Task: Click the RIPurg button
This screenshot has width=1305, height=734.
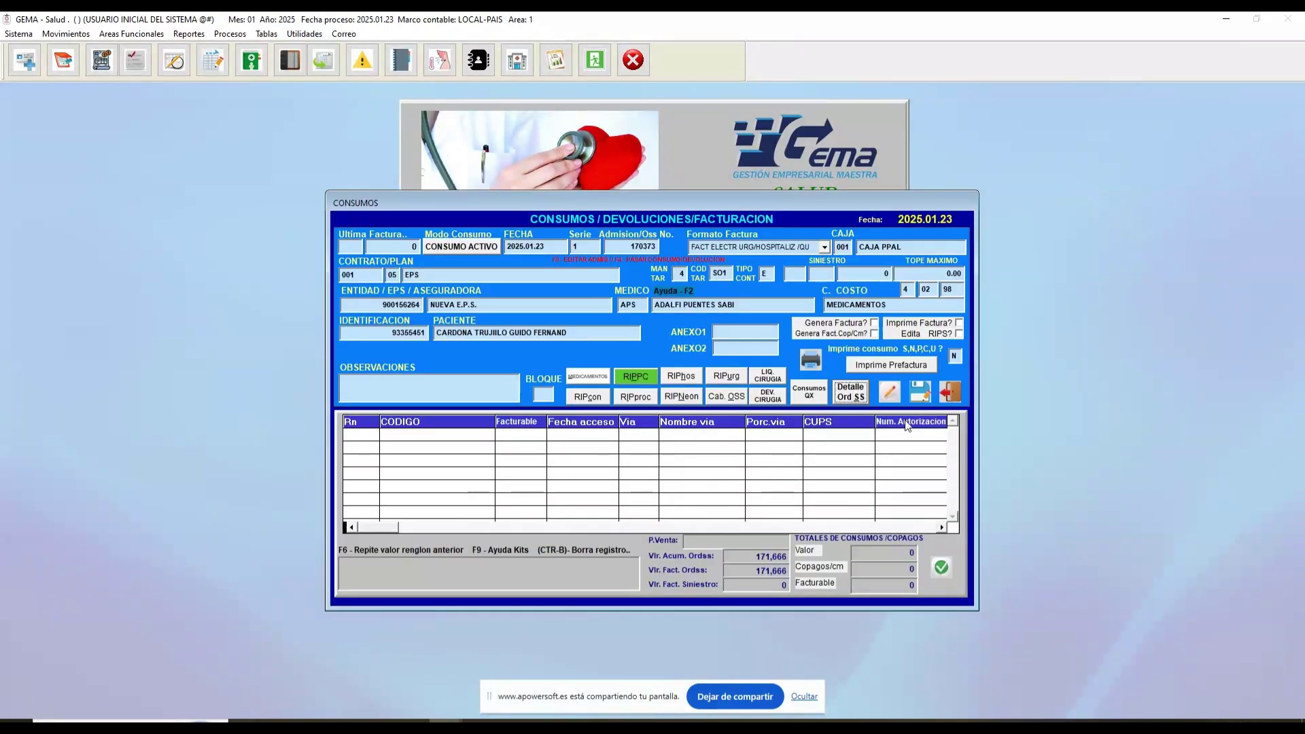Action: tap(726, 376)
